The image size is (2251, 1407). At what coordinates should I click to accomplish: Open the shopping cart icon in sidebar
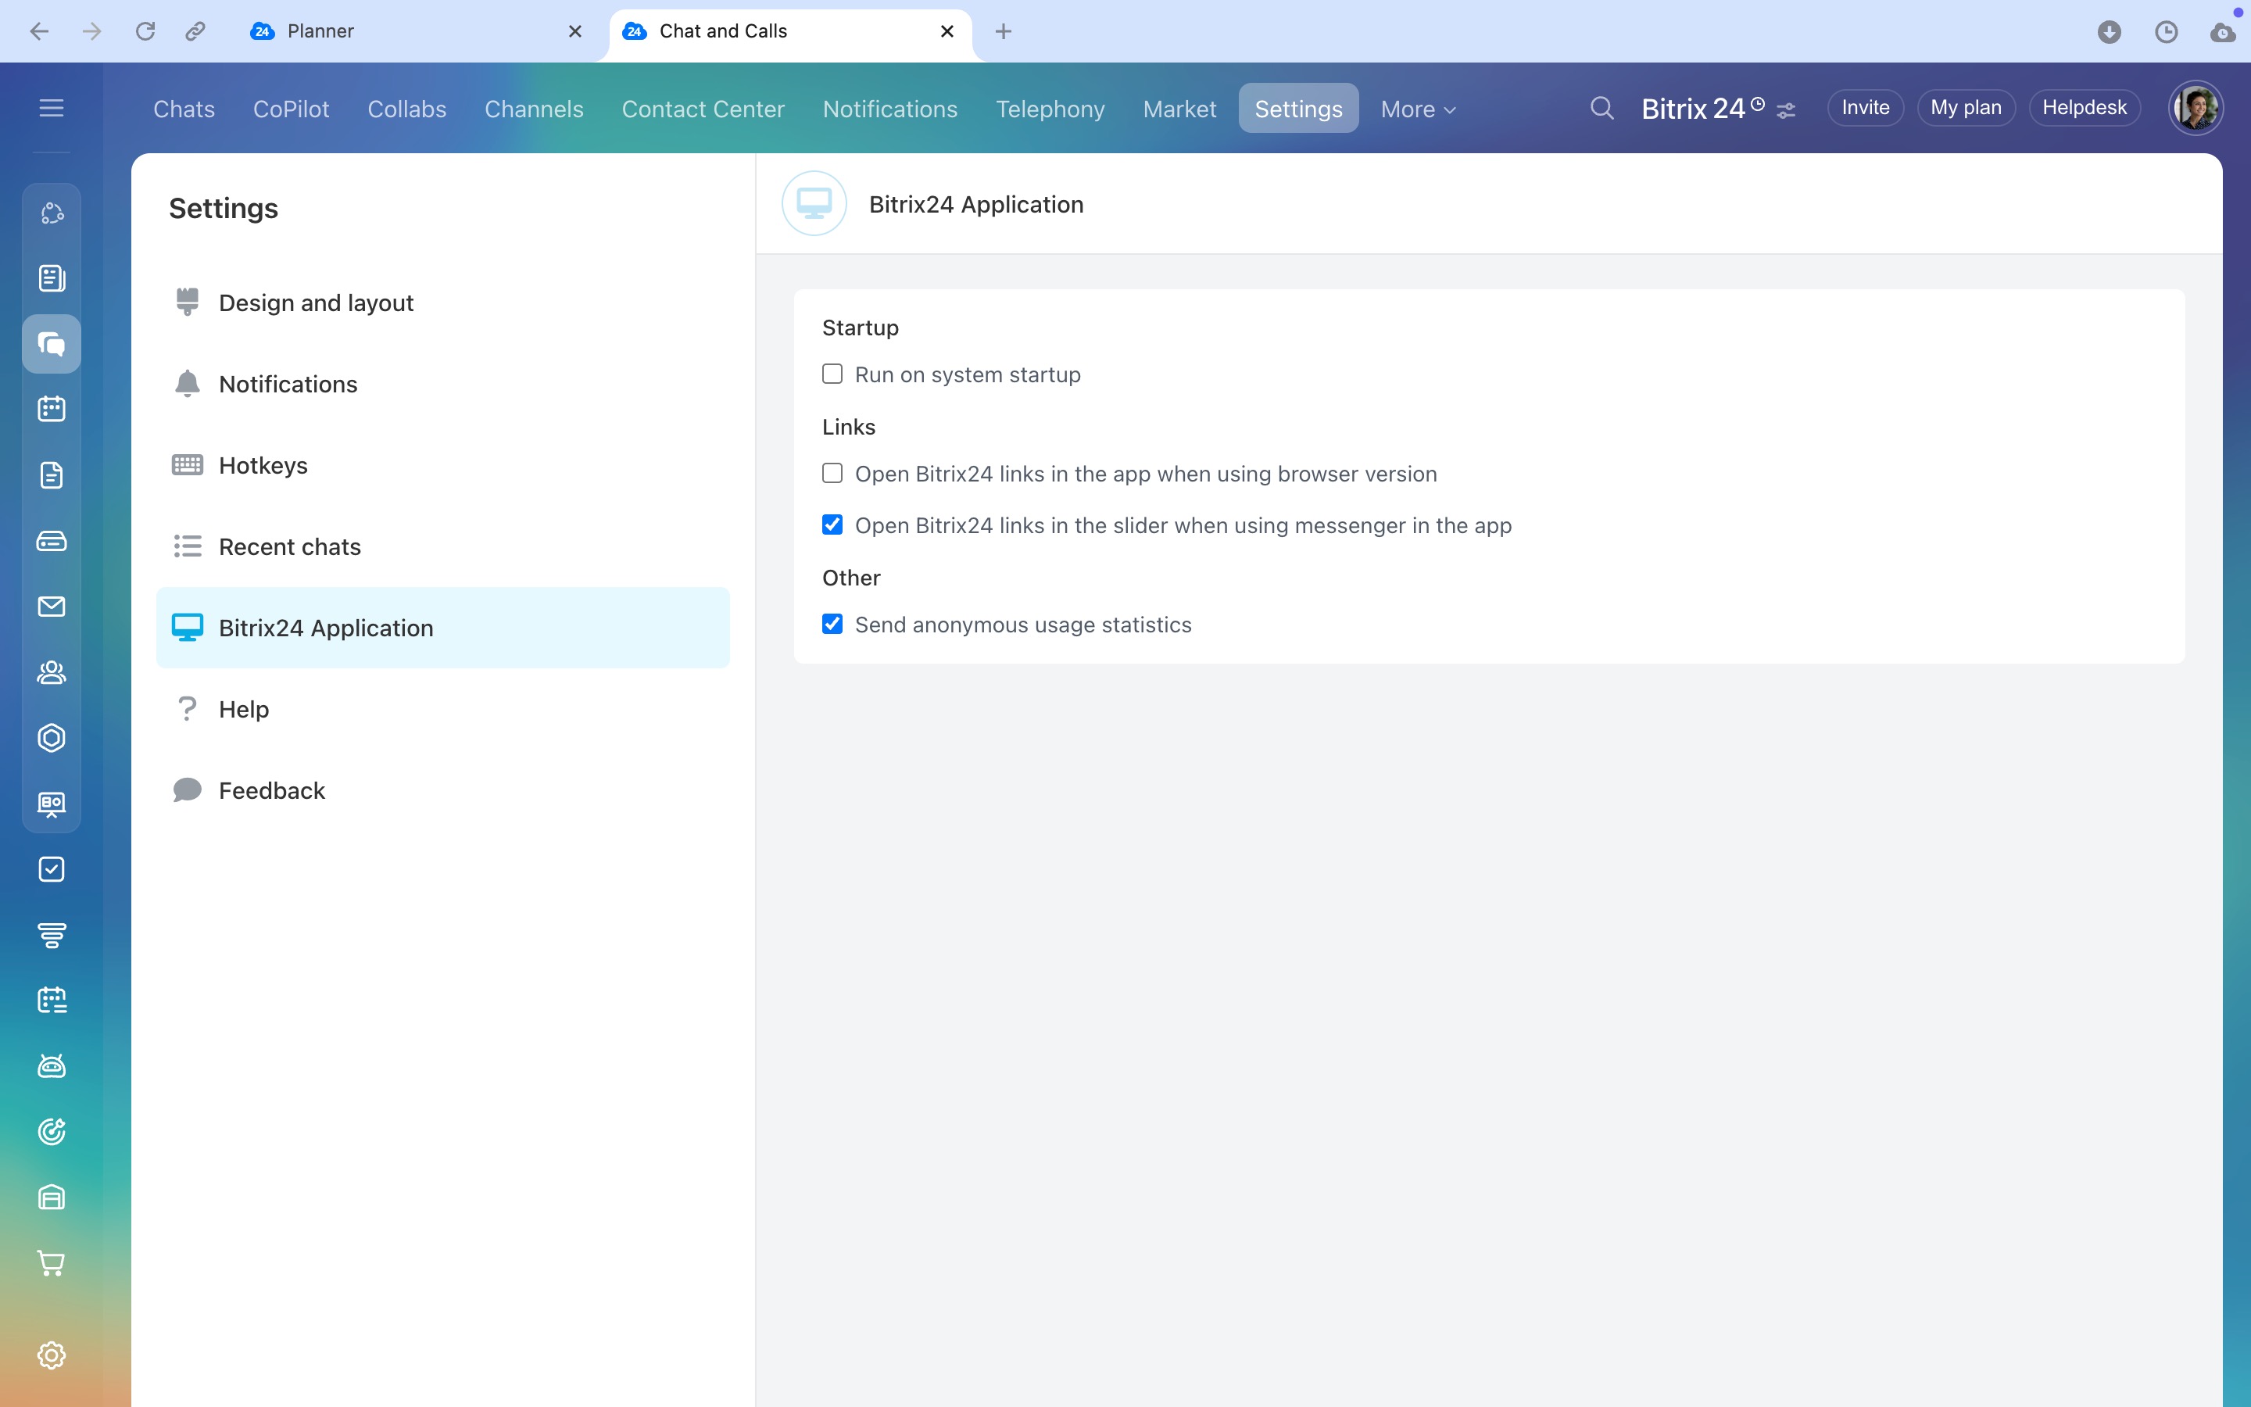[51, 1264]
